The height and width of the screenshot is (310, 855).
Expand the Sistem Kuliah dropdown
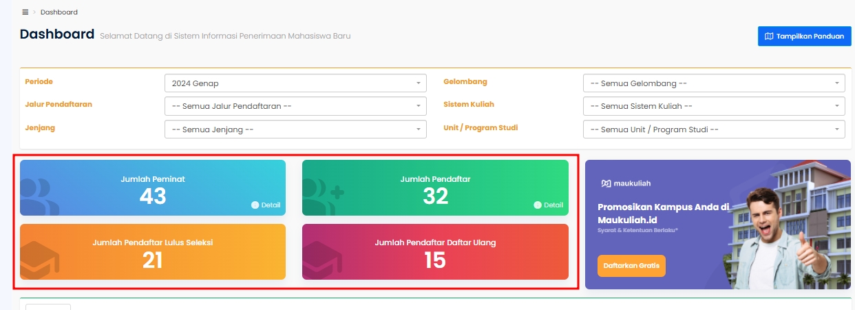coord(713,106)
